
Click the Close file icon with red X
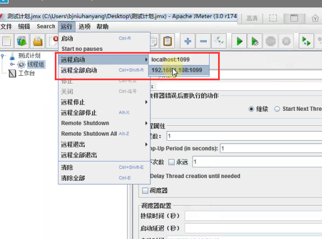(x=54, y=41)
